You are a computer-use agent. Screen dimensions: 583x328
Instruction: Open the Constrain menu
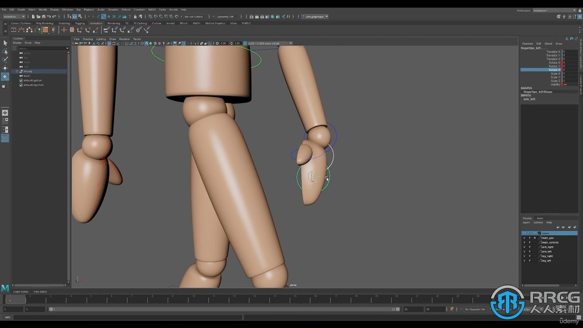tap(139, 10)
